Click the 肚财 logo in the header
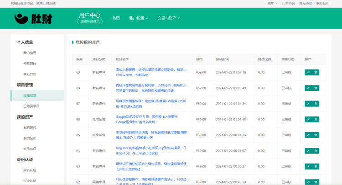342x185 pixels. point(33,18)
